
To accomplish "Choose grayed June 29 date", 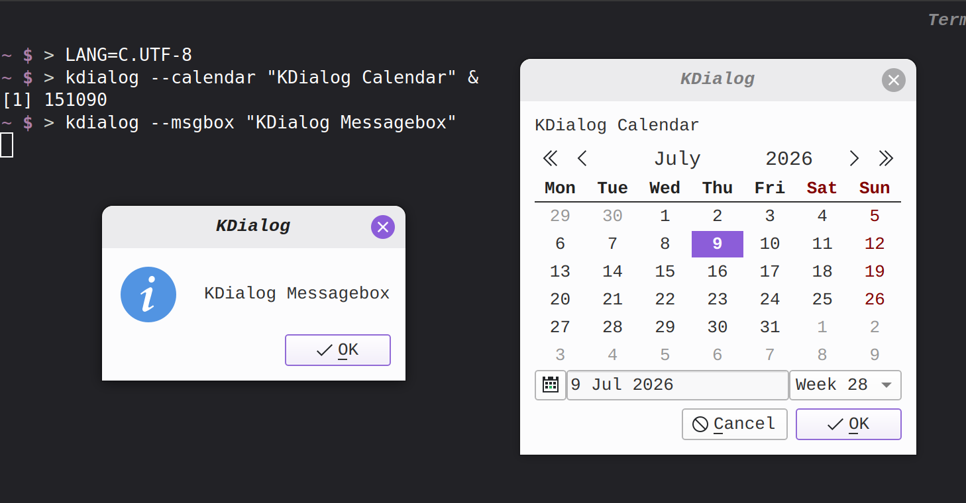I will [x=560, y=216].
